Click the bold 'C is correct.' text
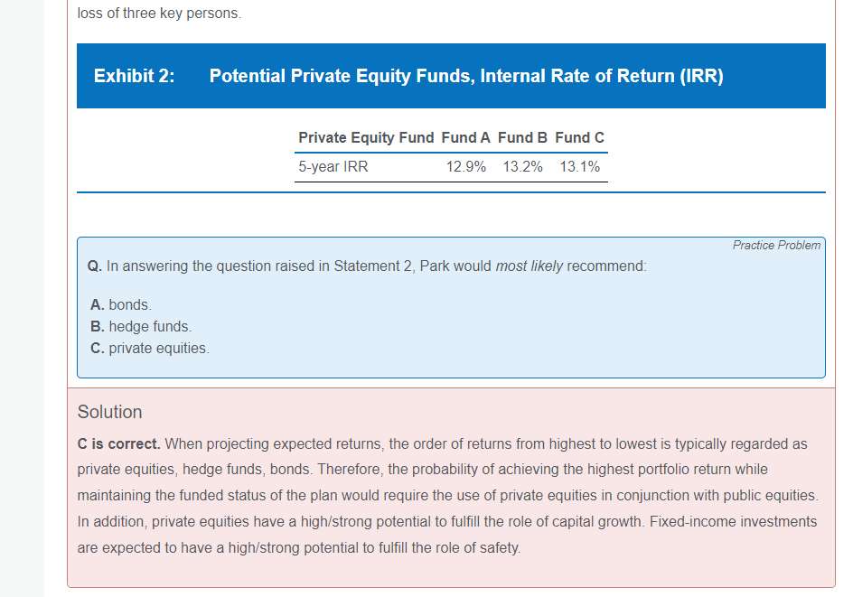Screen dimensions: 853x597 (119, 444)
